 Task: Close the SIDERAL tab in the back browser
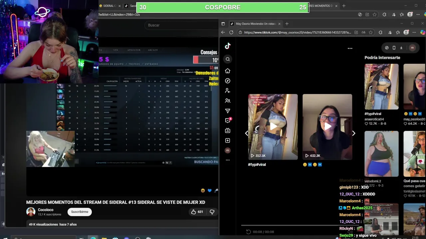point(119,6)
